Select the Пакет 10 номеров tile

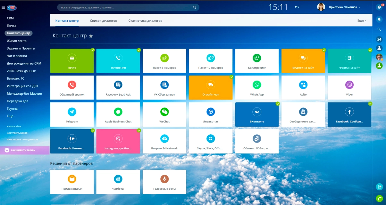point(211,61)
